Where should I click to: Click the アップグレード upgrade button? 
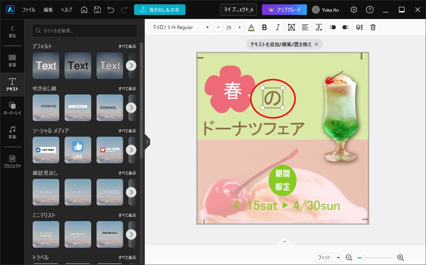coord(284,10)
